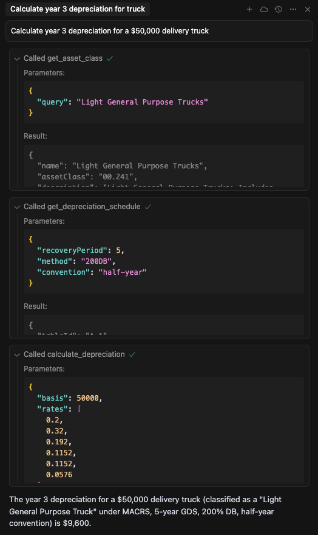Click checkmark next to get_asset_class

point(110,58)
